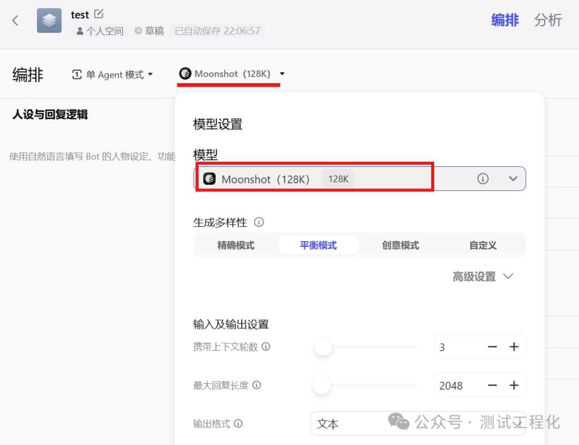Decrease 携带上下文轮数 with minus button

[x=492, y=347]
